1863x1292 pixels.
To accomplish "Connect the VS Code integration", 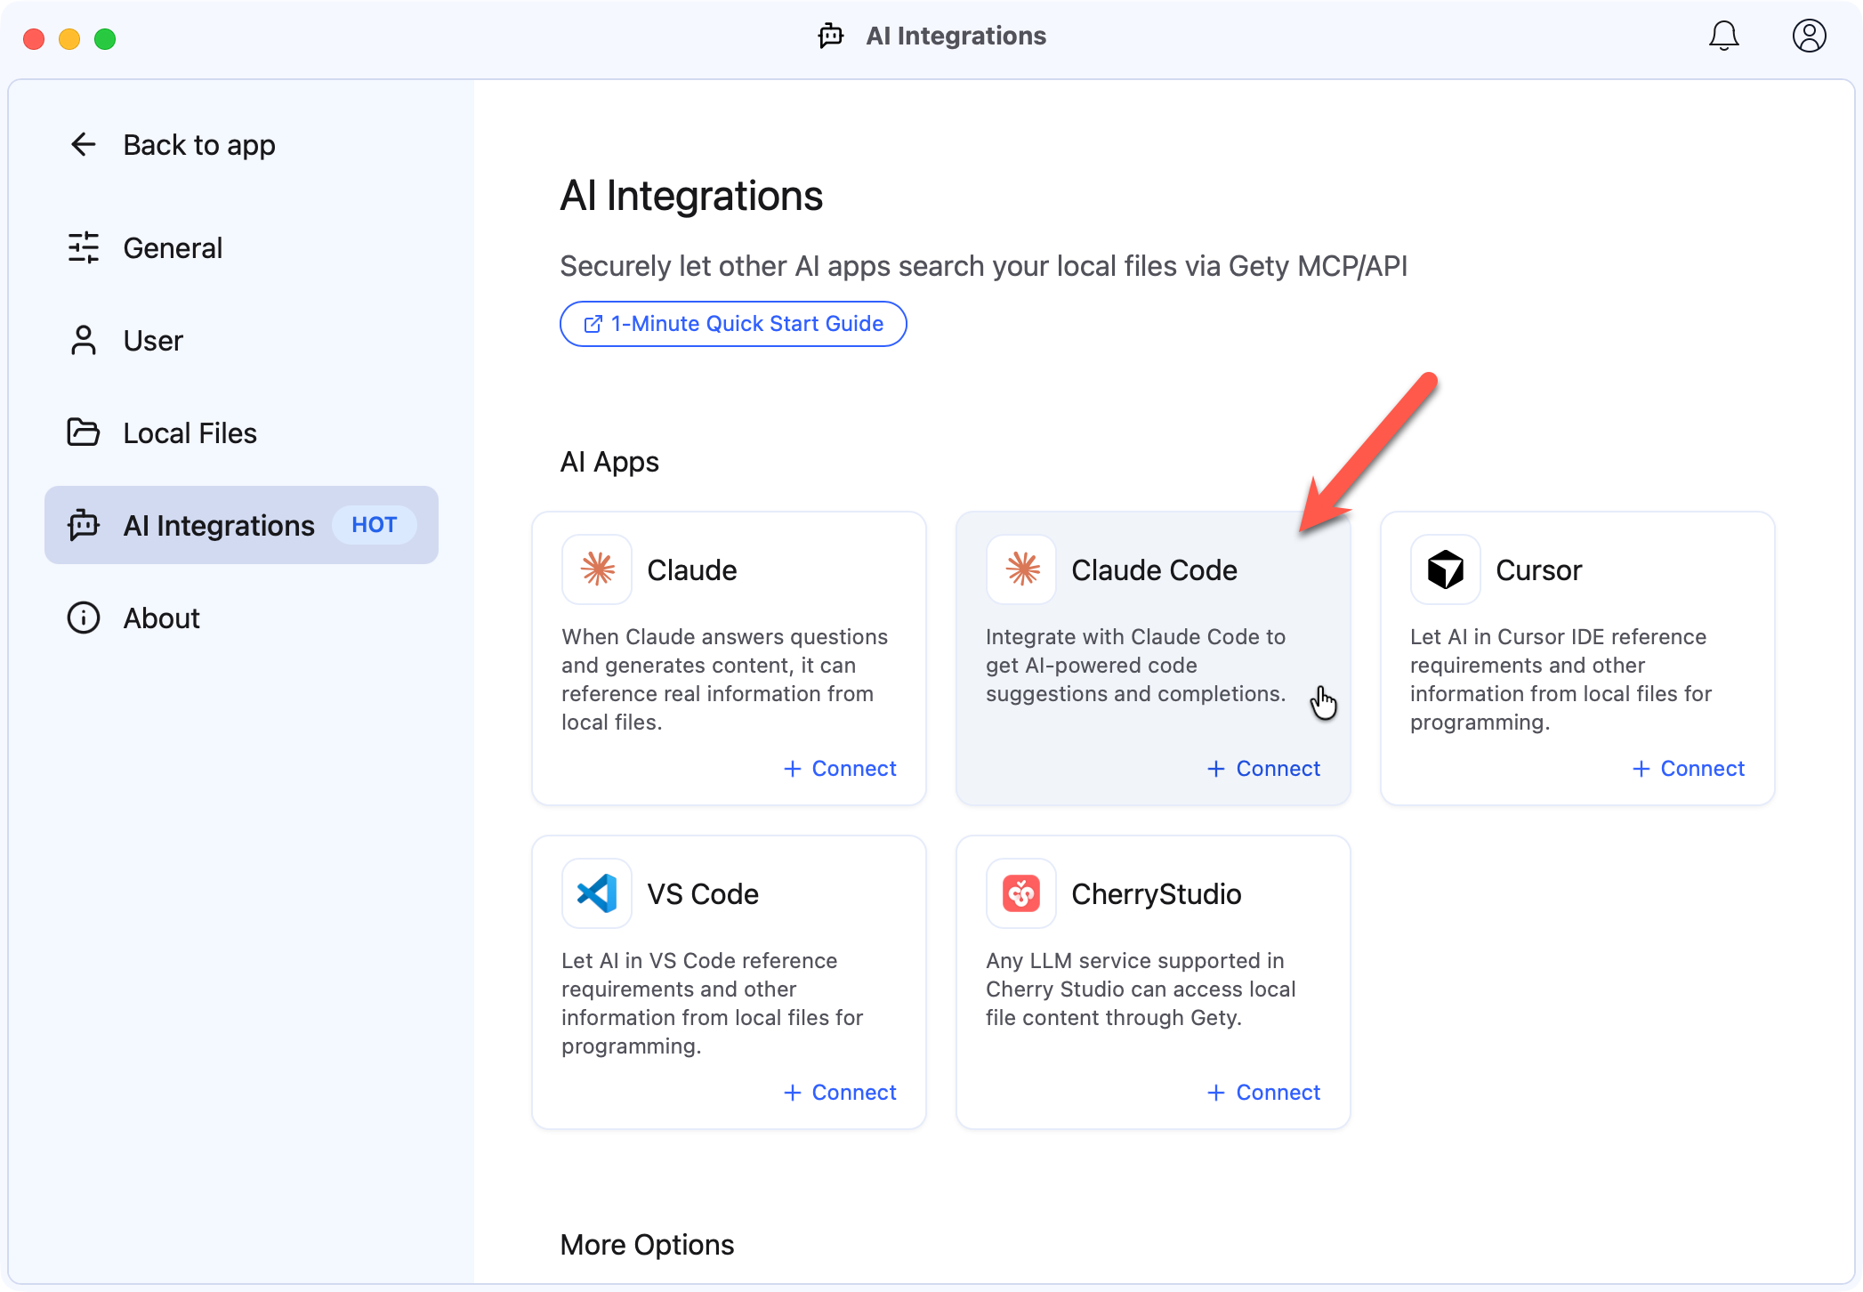I will 839,1092.
